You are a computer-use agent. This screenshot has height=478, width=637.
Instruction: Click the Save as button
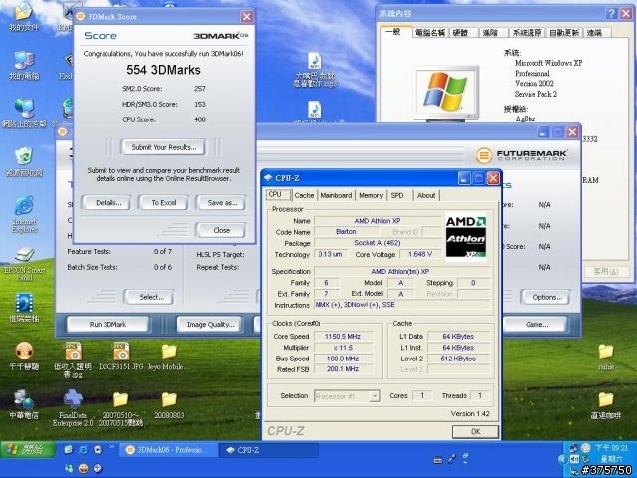pos(222,203)
